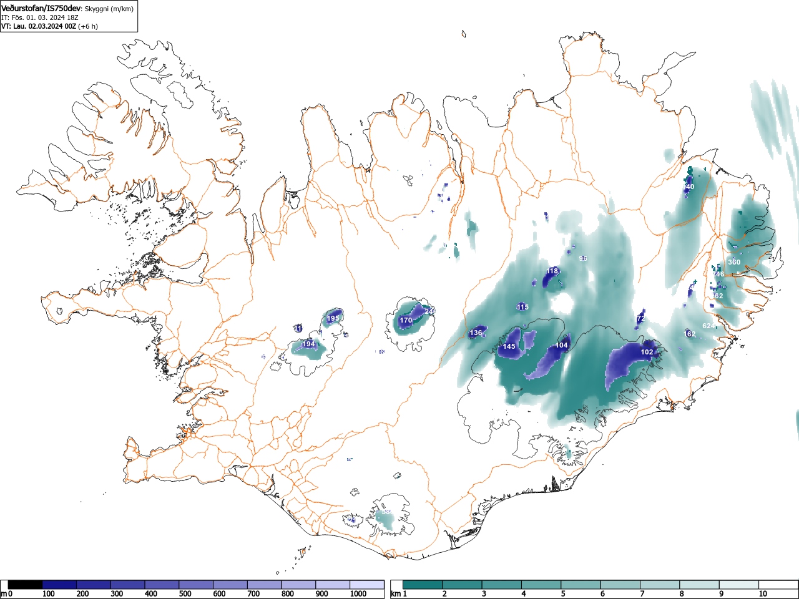The image size is (799, 599).
Task: Pick the 600–700 m legend swatch
Action: point(230,585)
